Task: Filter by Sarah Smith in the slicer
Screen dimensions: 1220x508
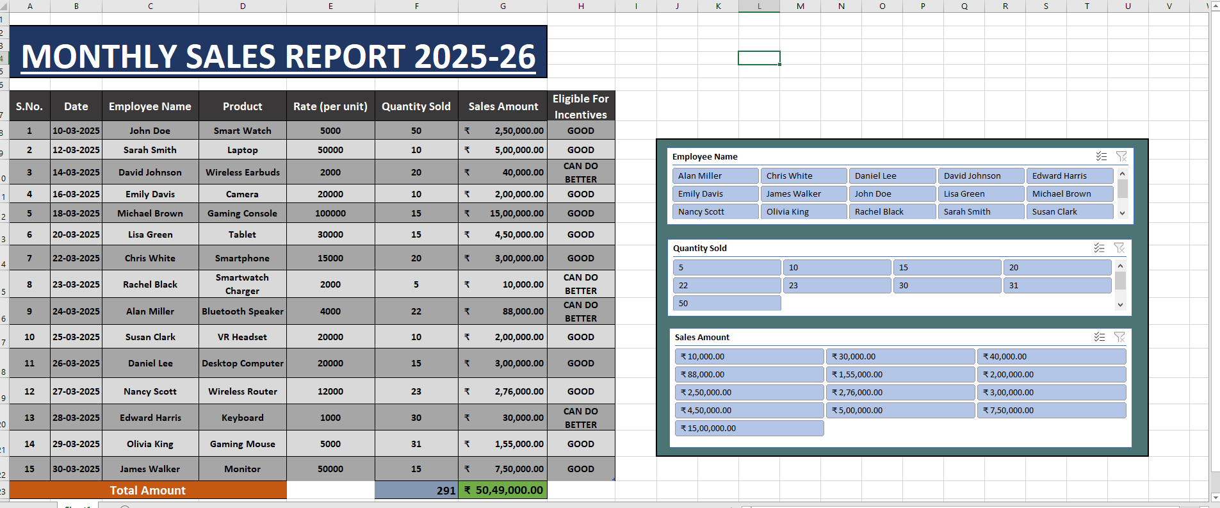Action: [980, 211]
